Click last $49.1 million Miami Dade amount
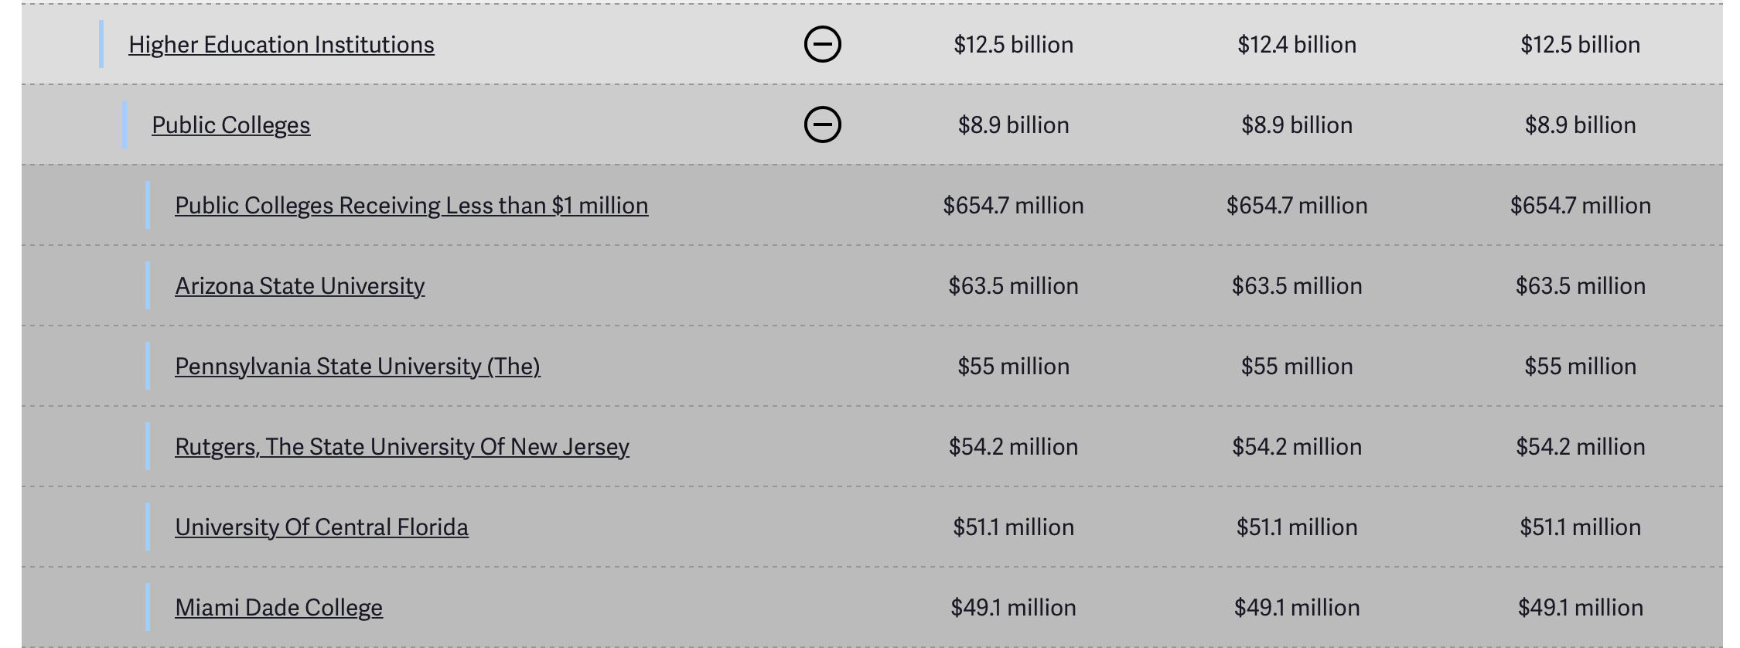Image resolution: width=1740 pixels, height=648 pixels. [x=1580, y=608]
